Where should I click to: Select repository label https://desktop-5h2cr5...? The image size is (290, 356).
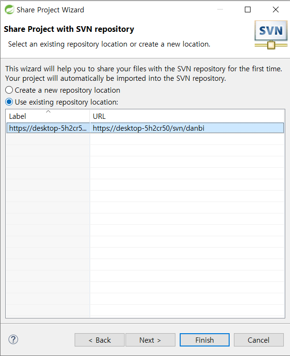(48, 128)
